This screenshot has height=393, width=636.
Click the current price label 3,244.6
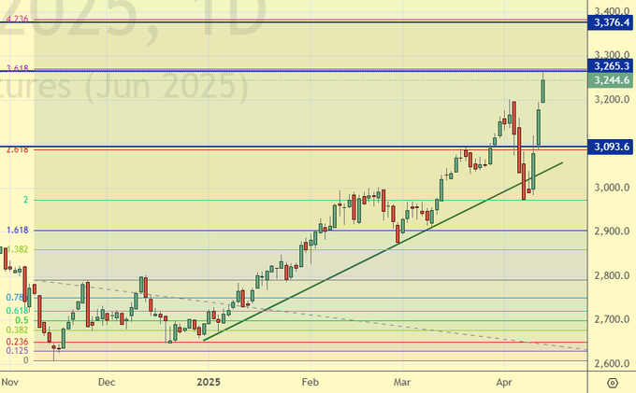tap(611, 80)
